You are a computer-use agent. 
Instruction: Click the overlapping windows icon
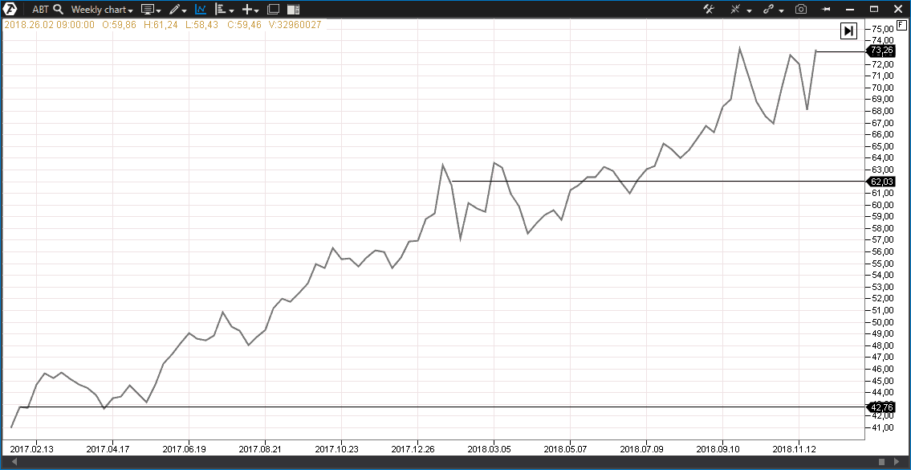[x=273, y=10]
